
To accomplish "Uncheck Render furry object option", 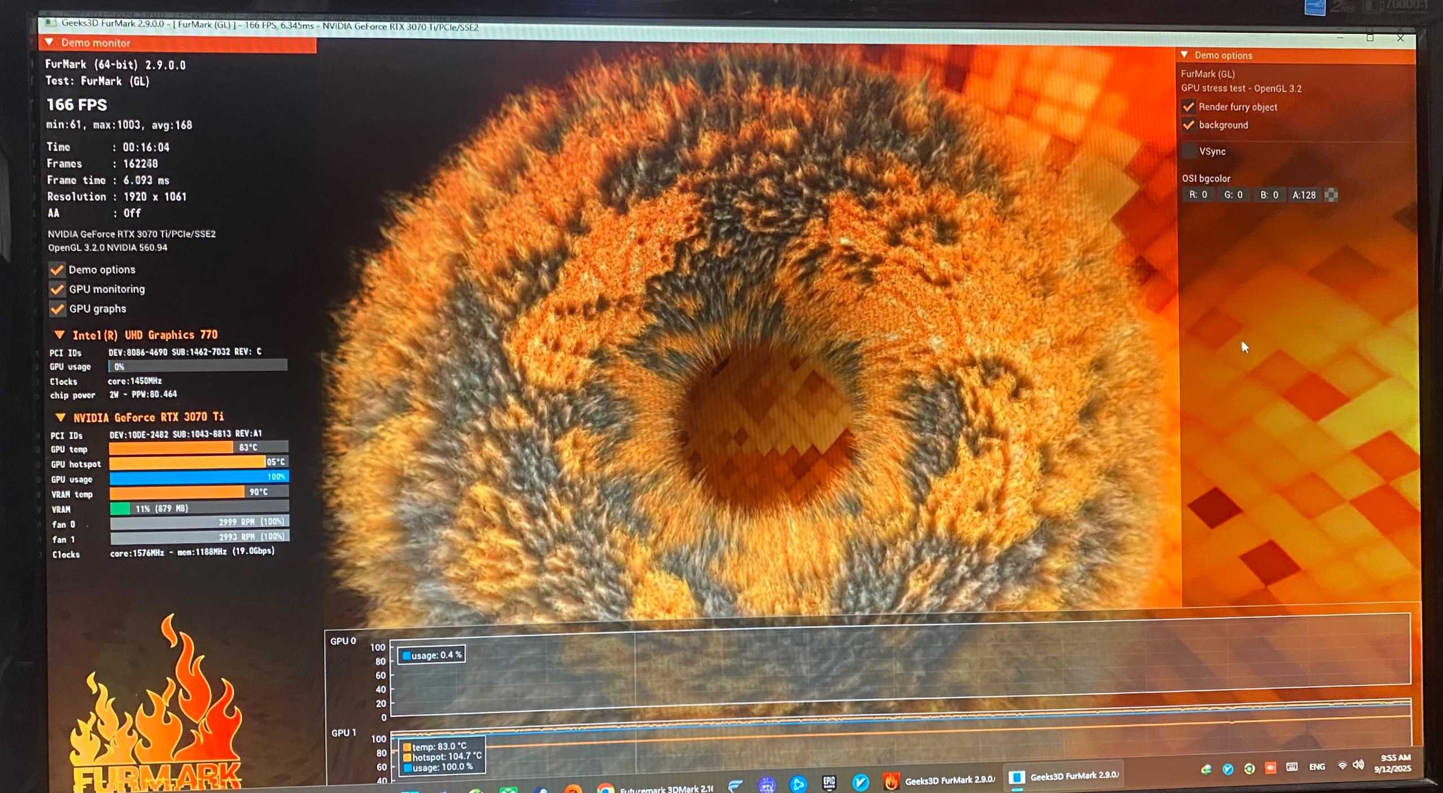I will point(1189,107).
